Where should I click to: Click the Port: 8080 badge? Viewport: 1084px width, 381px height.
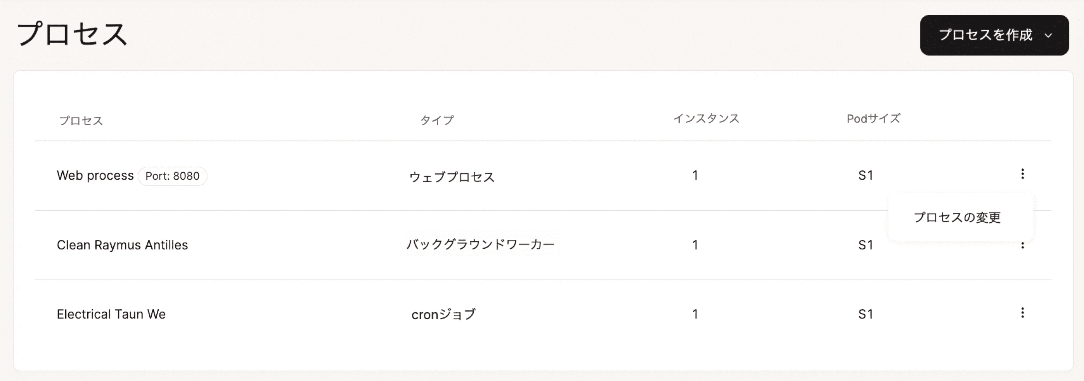click(x=172, y=176)
